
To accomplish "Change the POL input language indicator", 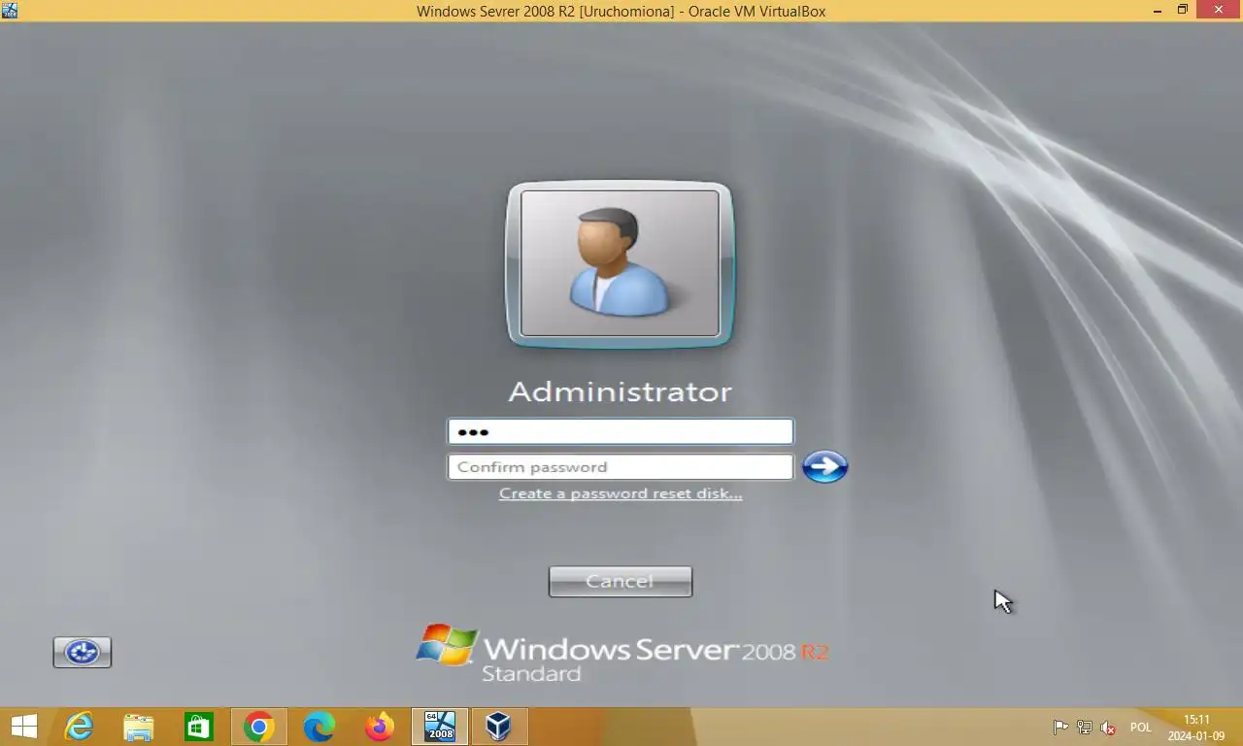I will pyautogui.click(x=1140, y=728).
